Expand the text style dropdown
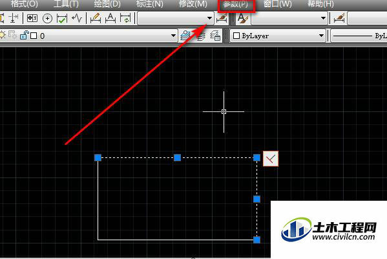The image size is (387, 259). pos(323,18)
